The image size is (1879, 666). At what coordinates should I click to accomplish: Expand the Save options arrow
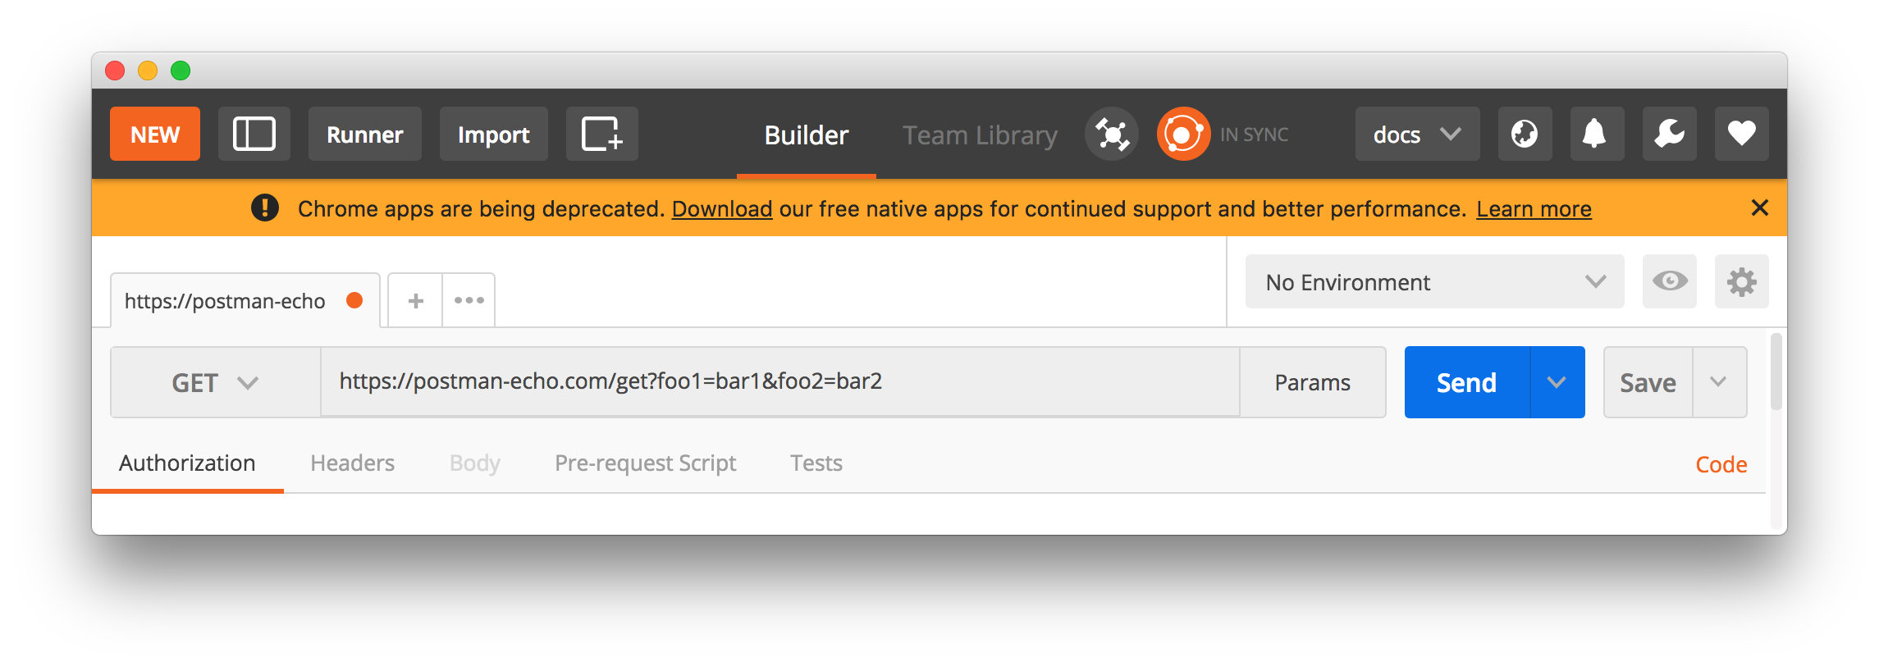[x=1718, y=383]
